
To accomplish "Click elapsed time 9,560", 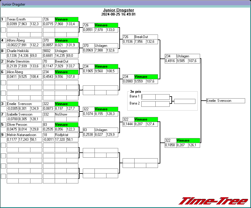I will pos(101,71).
